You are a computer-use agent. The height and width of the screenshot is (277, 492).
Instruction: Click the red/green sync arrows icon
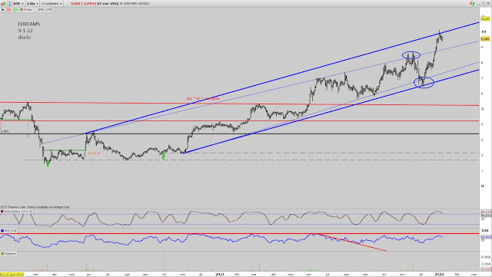pyautogui.click(x=472, y=3)
